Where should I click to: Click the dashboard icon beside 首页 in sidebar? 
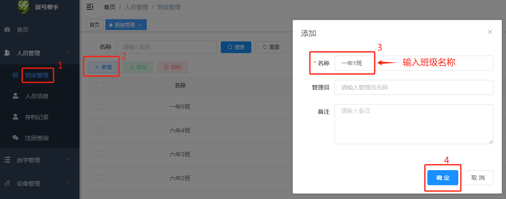tap(7, 30)
